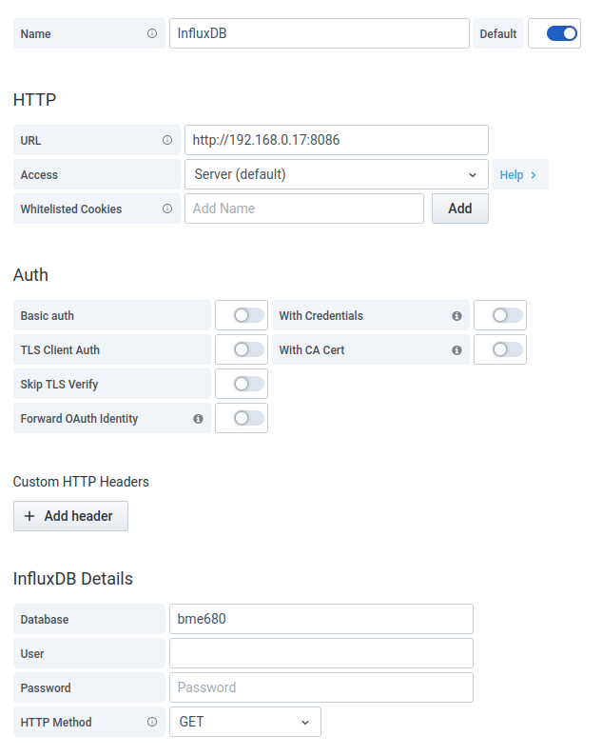Image resolution: width=602 pixels, height=756 pixels.
Task: Click the Whitelisted Cookies label
Action: pyautogui.click(x=71, y=209)
